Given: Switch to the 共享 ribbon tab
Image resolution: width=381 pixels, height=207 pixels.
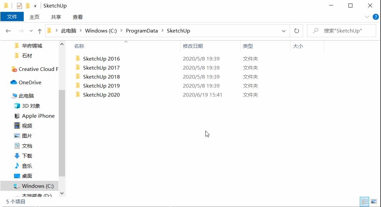Looking at the screenshot, I should pos(56,17).
